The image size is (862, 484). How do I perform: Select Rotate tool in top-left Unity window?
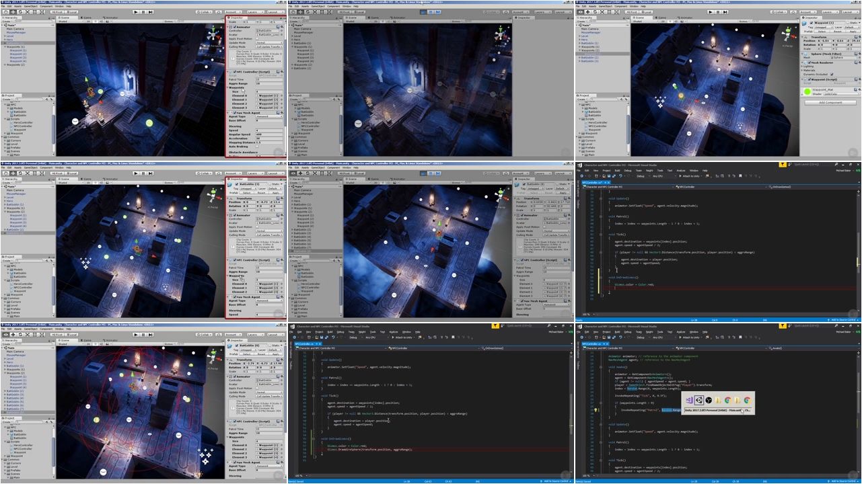coord(20,12)
